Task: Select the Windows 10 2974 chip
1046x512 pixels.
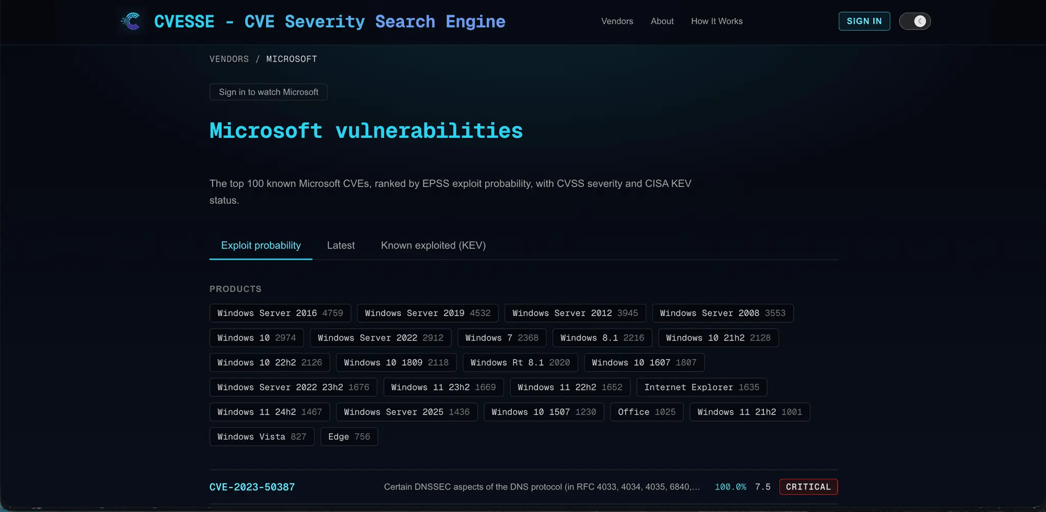Action: click(256, 338)
